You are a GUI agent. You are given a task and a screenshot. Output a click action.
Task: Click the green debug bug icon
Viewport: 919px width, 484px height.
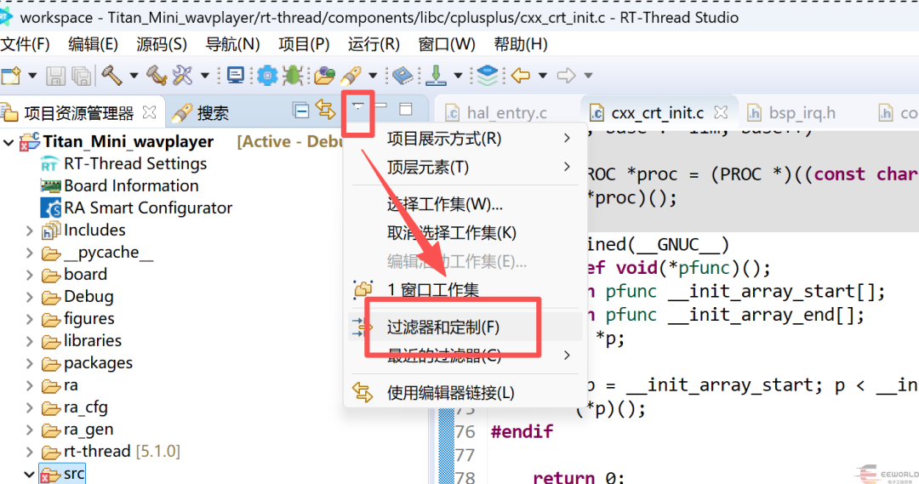point(292,75)
